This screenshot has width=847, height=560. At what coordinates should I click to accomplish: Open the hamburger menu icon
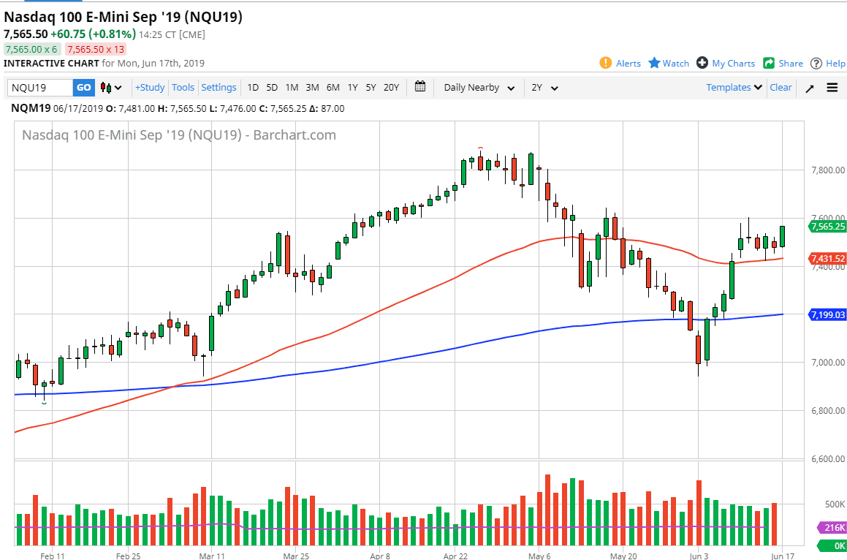832,88
